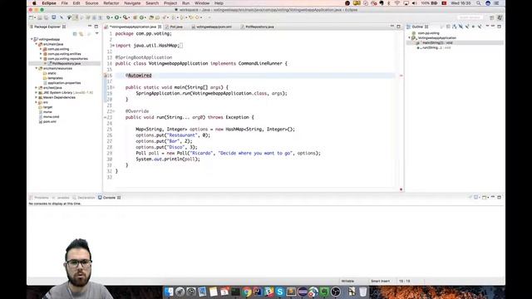Screen dimensions: 532x299
Task: Toggle Hide Local Types icon in Outline
Action: (x=480, y=27)
